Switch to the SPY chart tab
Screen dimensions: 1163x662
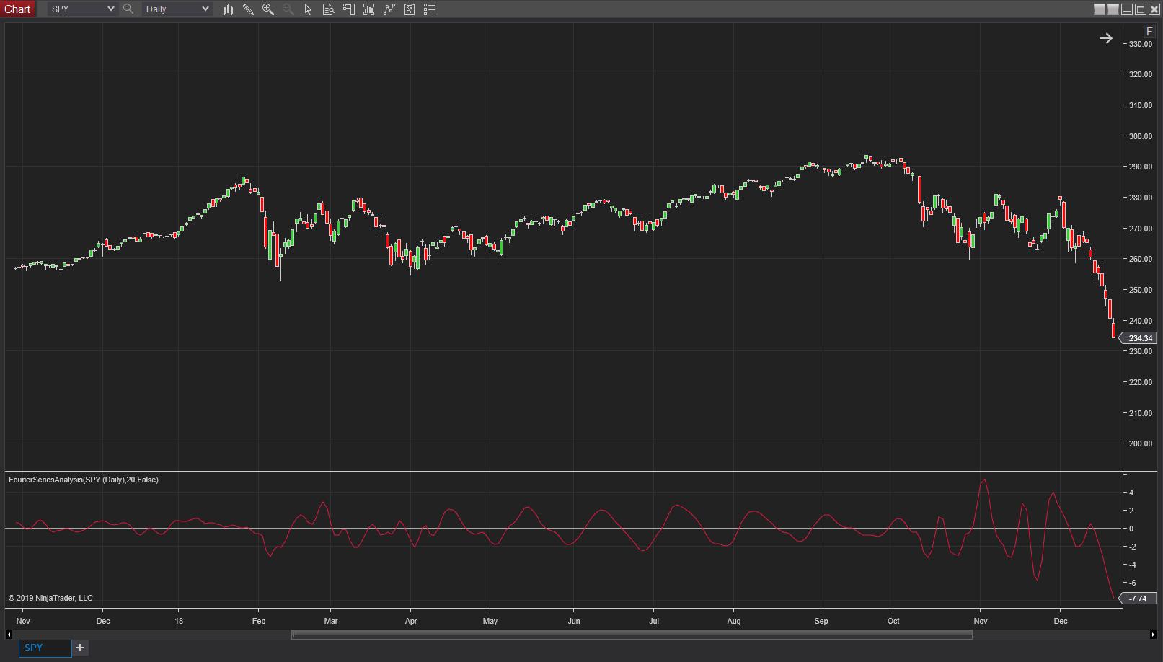click(x=45, y=648)
